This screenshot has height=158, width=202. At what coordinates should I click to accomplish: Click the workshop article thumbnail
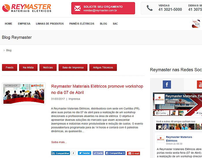(x=24, y=94)
